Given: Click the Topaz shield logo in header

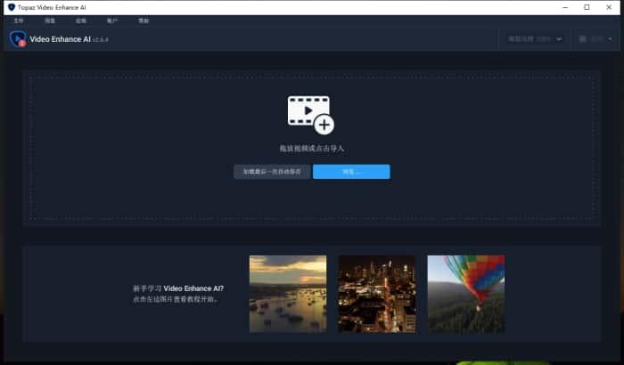Looking at the screenshot, I should pyautogui.click(x=18, y=39).
